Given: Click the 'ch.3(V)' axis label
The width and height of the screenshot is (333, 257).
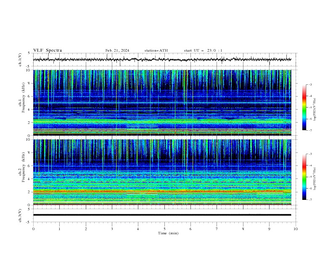Looking at the screenshot, I should pyautogui.click(x=20, y=215).
